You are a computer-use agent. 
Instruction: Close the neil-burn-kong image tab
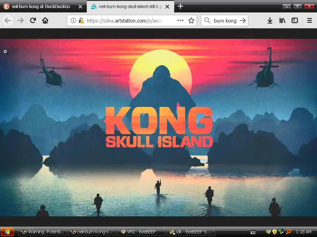[167, 7]
